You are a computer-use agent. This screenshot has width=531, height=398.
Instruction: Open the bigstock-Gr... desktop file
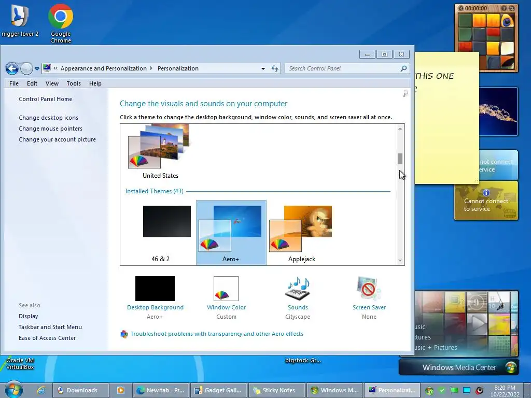click(303, 361)
